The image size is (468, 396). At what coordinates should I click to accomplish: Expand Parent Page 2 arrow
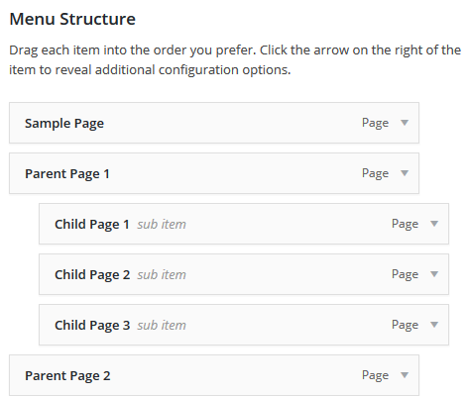pyautogui.click(x=405, y=375)
